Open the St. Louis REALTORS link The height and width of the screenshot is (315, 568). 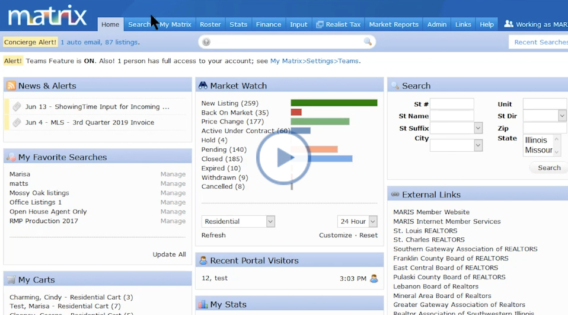[x=425, y=231]
